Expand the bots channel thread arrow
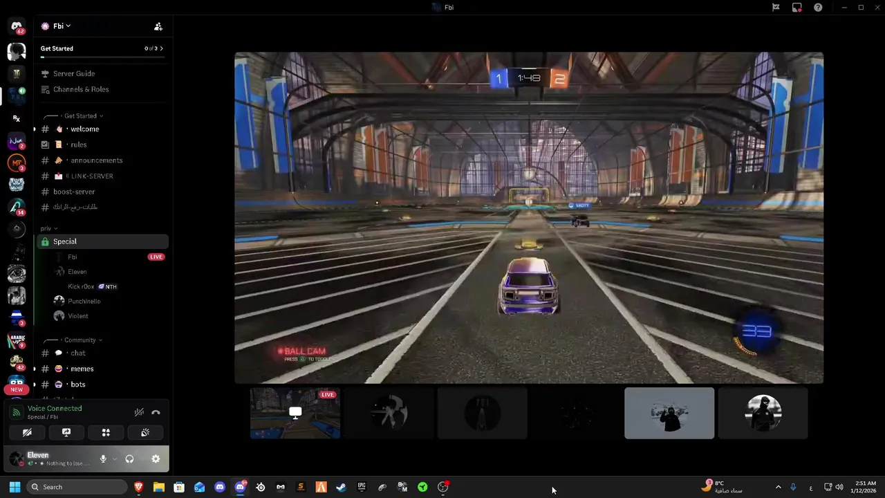Screen dimensions: 885x498 click(35, 385)
